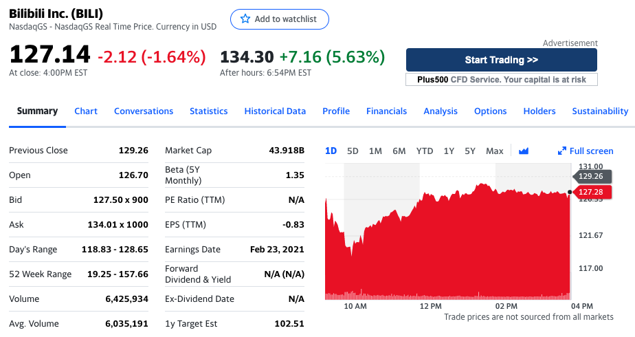
Task: Click the Ex-Dividend Date label
Action: coord(199,299)
